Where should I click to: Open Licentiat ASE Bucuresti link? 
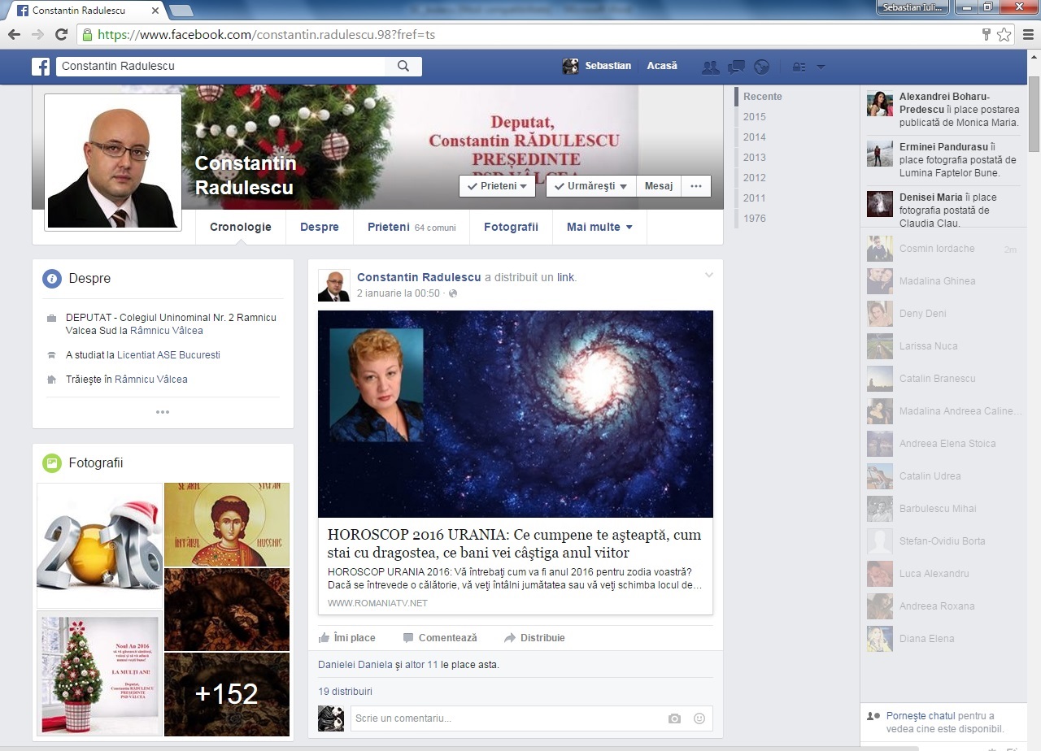point(168,355)
